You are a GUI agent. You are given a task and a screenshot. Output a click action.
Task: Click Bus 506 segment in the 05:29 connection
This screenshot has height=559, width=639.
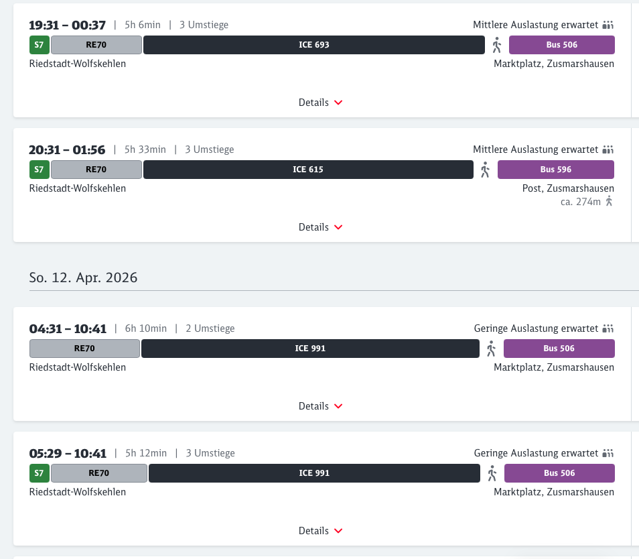coord(559,473)
